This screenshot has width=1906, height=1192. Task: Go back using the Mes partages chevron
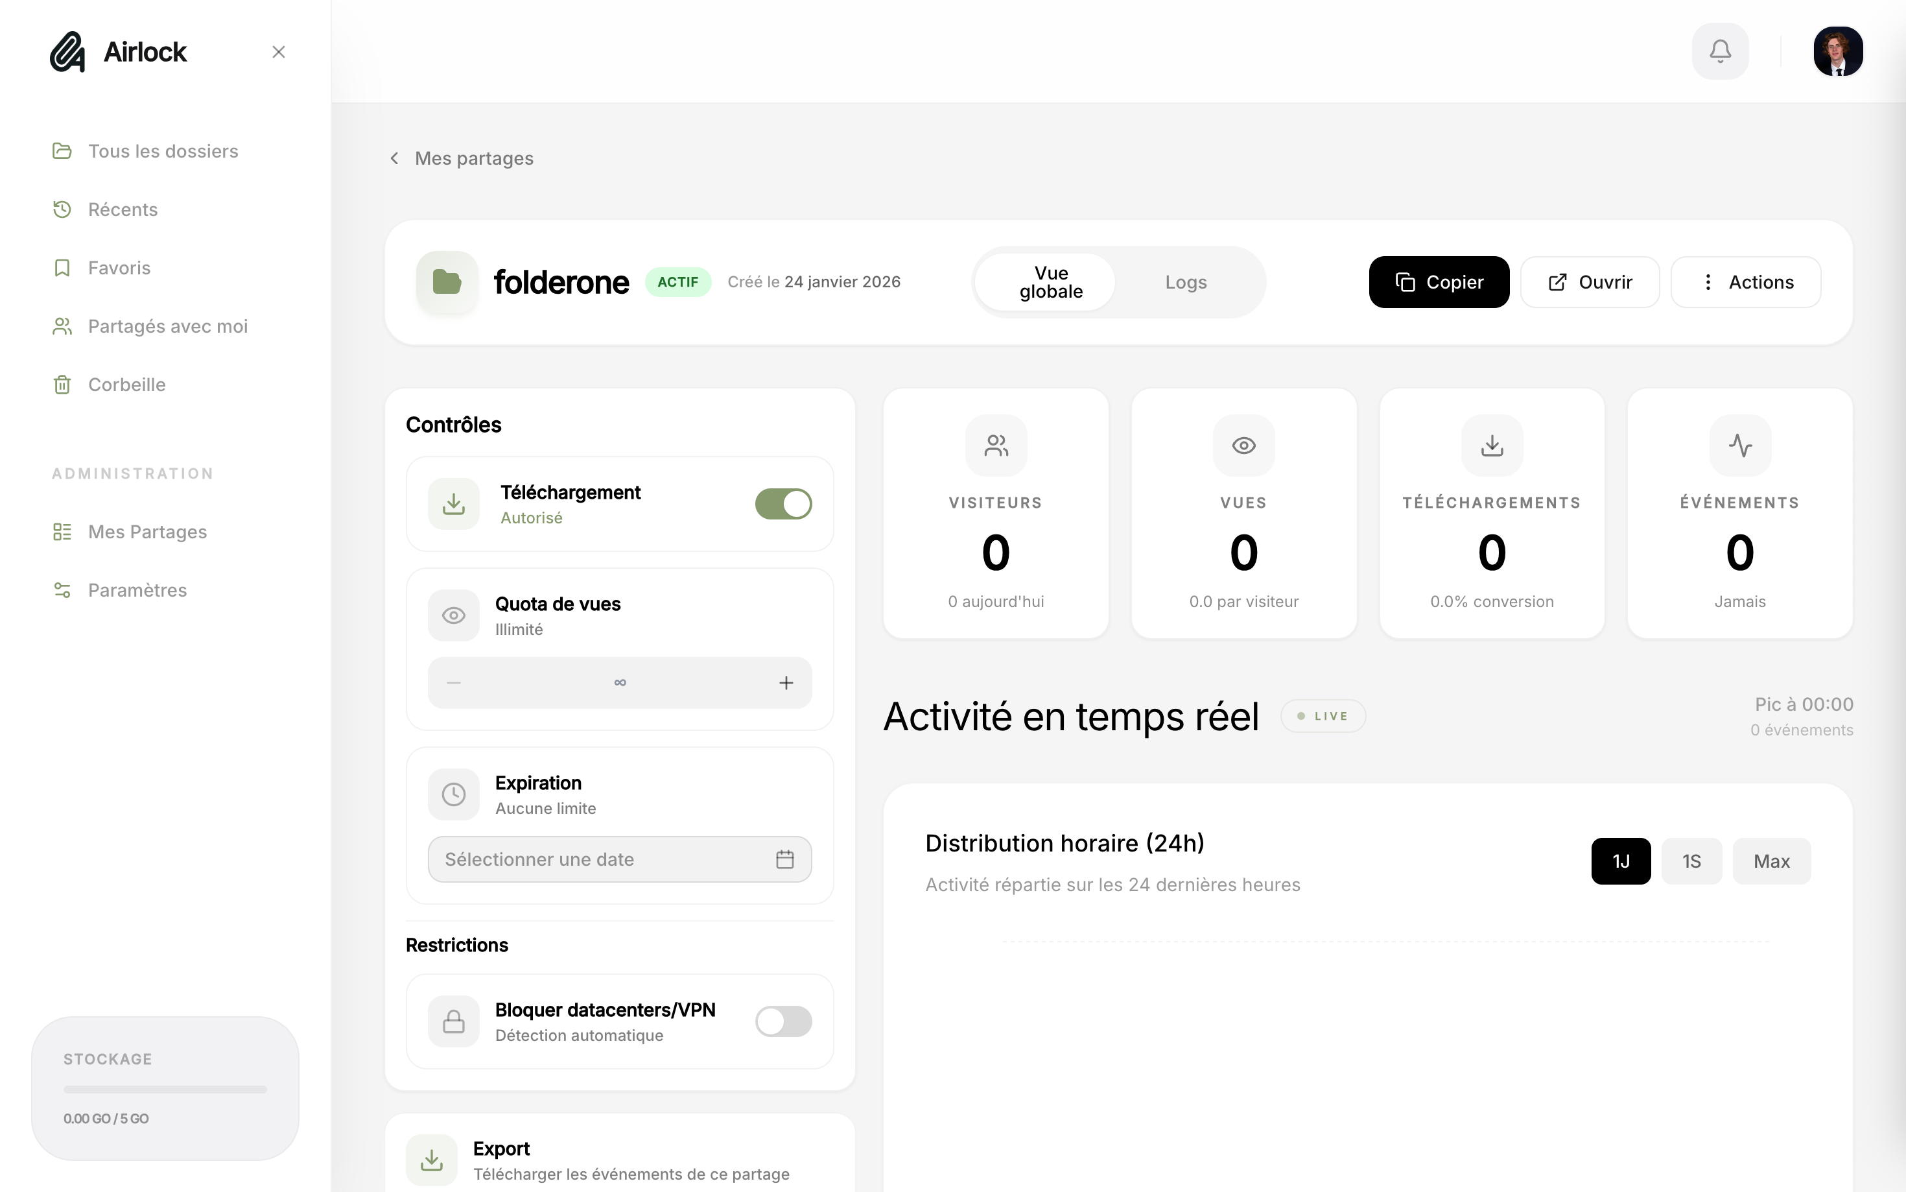[395, 158]
